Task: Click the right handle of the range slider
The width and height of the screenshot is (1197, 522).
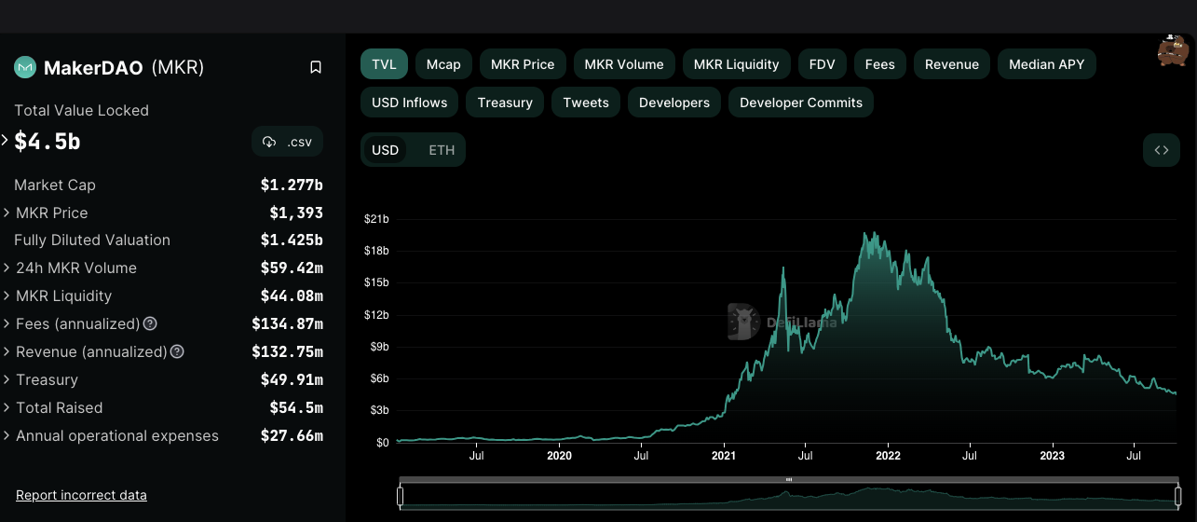Action: coord(1177,496)
